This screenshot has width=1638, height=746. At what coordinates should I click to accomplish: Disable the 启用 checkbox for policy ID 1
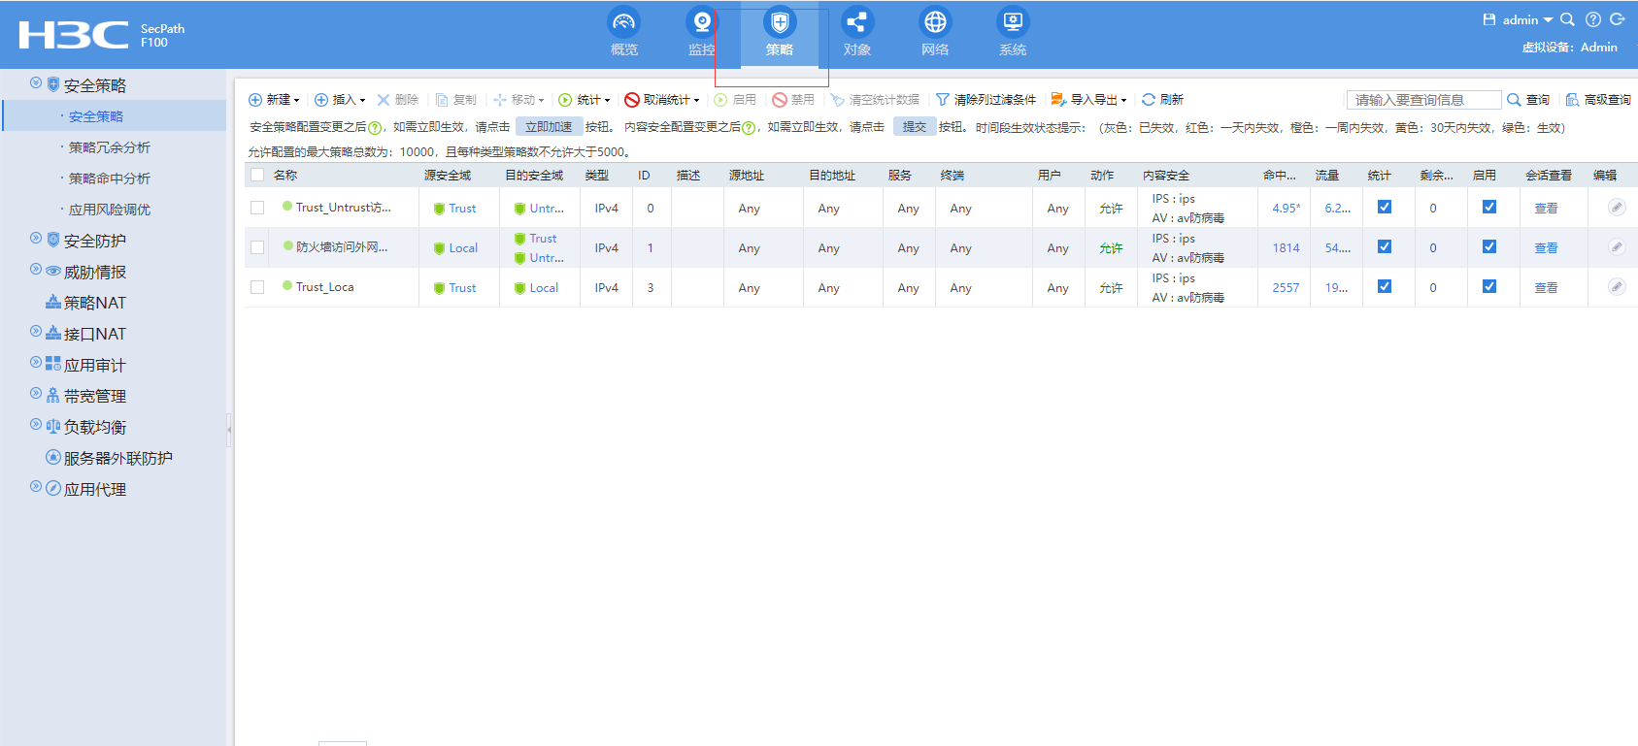(1488, 247)
